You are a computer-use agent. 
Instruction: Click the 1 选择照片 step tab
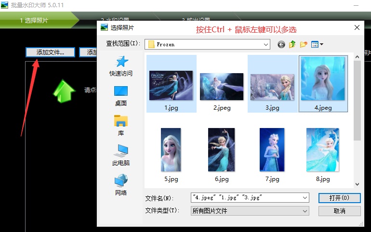point(34,20)
